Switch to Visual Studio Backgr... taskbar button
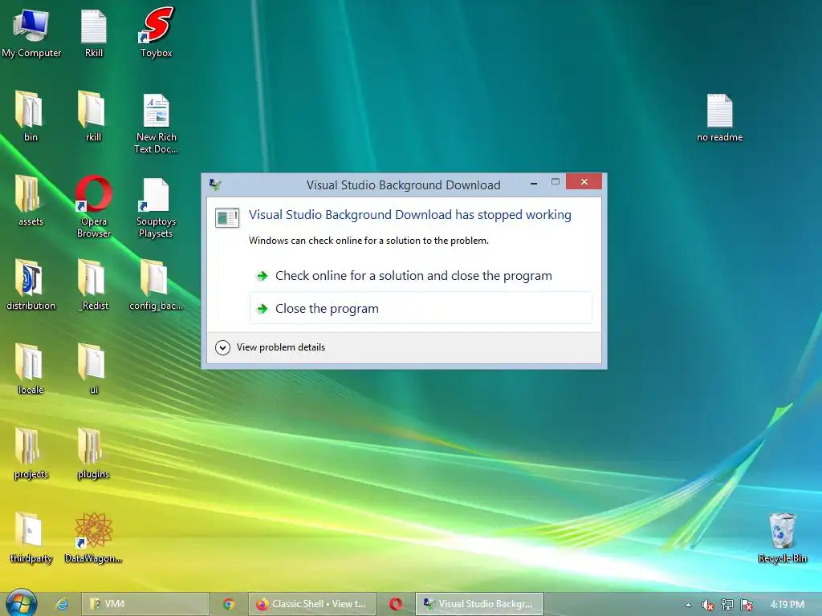 click(479, 604)
